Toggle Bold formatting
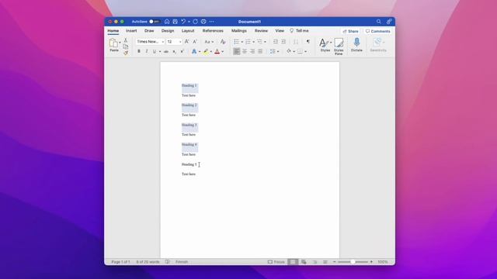Screen dimensions: 497x279 (139, 51)
